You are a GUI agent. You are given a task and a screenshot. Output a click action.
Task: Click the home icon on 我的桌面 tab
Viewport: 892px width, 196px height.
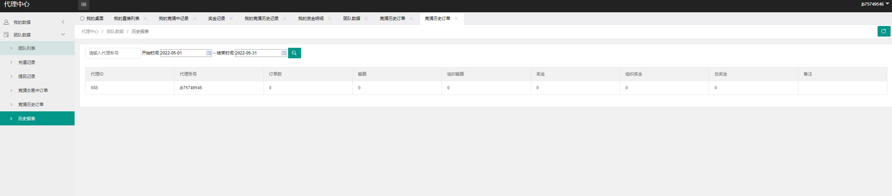82,18
